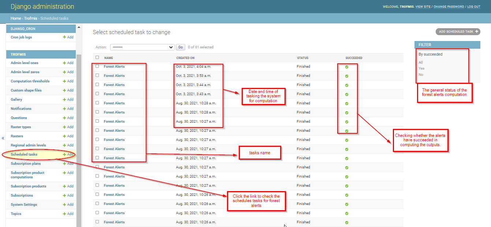Filter by succeeded: No
Screen dimensions: 491x227
point(421,75)
